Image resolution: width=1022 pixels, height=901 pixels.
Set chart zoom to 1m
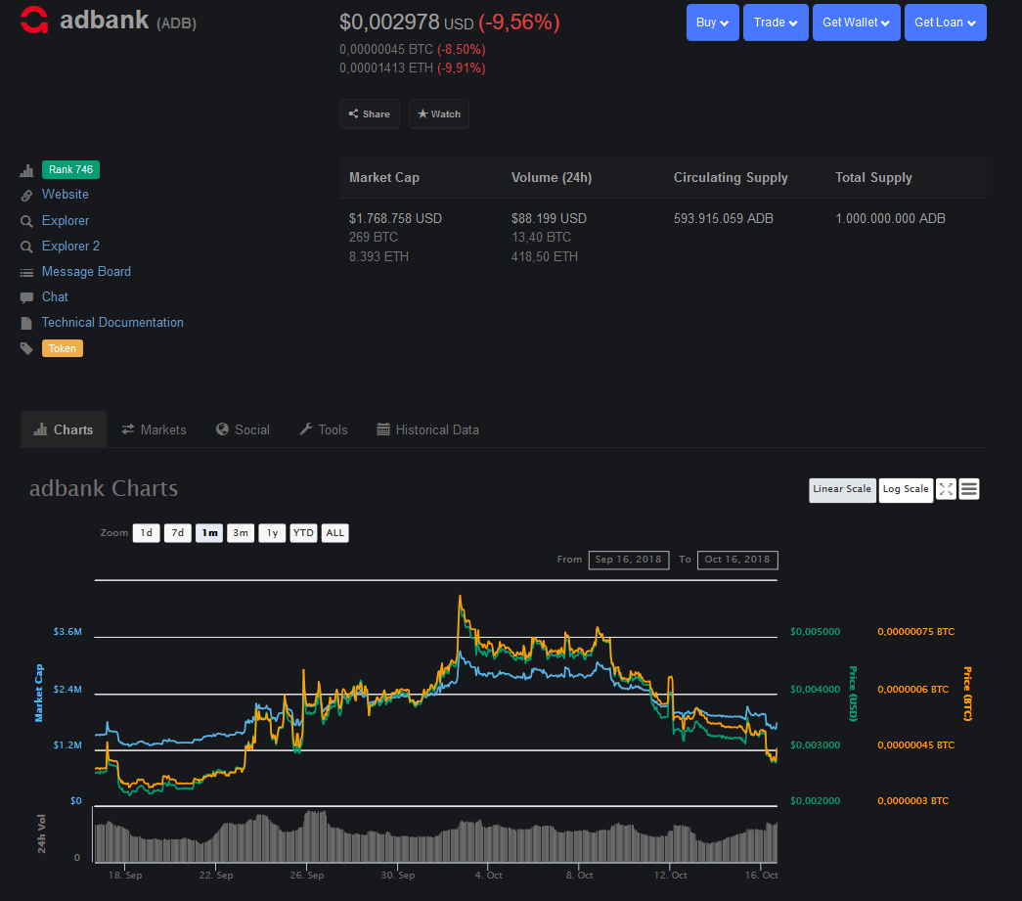[x=209, y=533]
